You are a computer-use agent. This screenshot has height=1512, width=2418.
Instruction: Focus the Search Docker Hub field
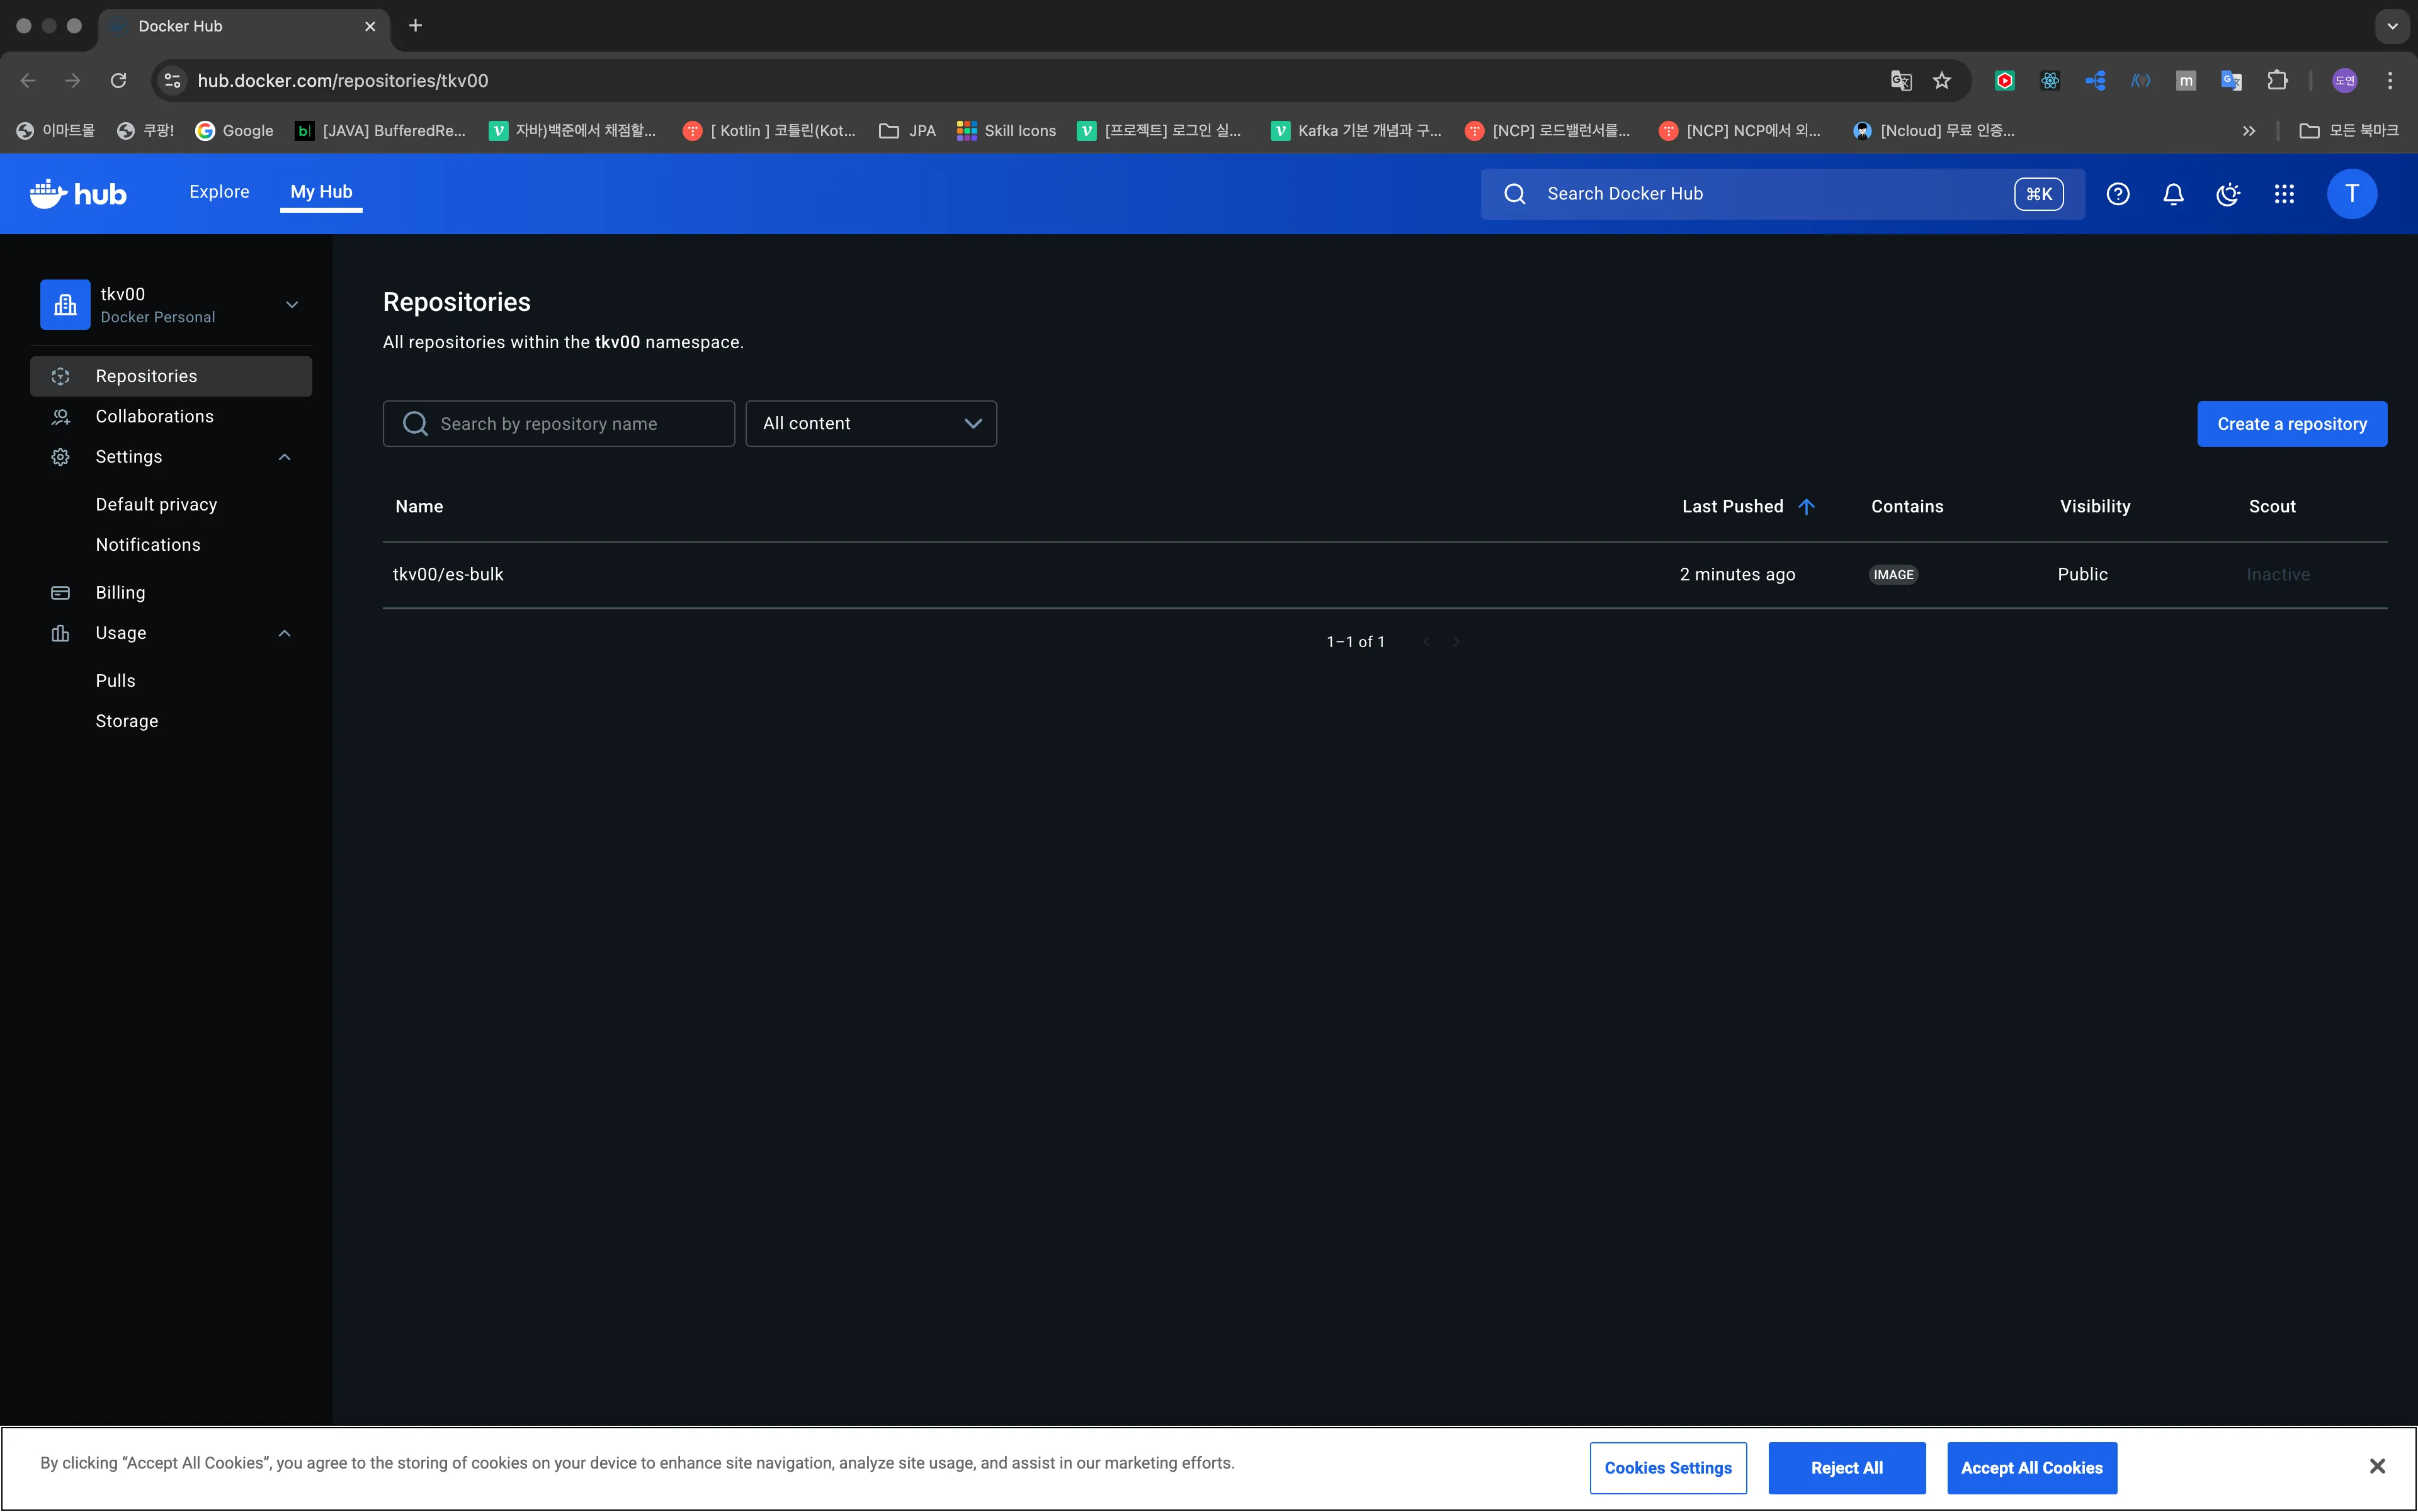click(1783, 194)
